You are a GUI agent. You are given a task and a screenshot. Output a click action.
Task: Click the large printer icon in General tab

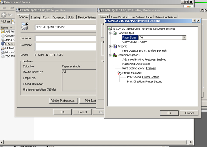25,26
